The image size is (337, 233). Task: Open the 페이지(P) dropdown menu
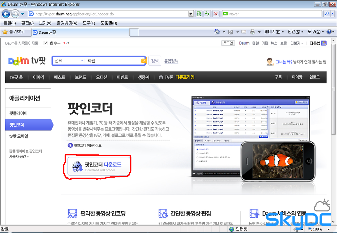coord(274,32)
